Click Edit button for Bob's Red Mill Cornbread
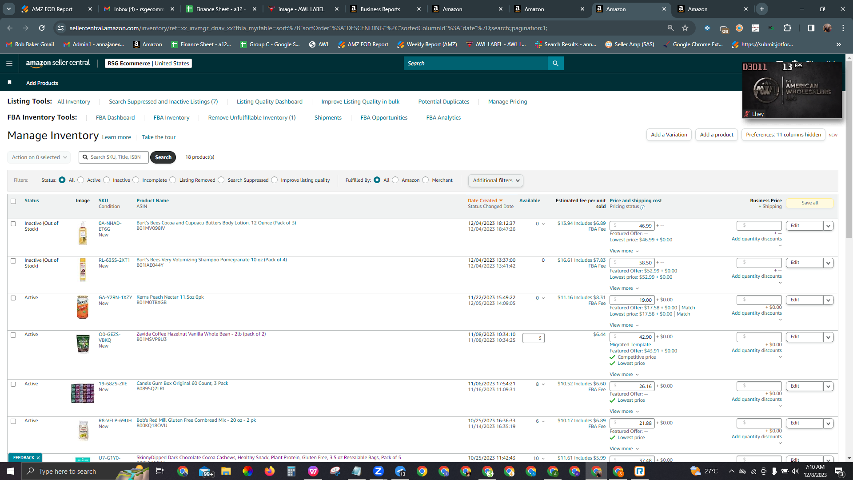This screenshot has width=853, height=480. pyautogui.click(x=805, y=423)
